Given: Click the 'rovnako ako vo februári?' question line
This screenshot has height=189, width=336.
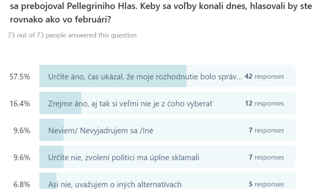Looking at the screenshot, I should pyautogui.click(x=61, y=20).
